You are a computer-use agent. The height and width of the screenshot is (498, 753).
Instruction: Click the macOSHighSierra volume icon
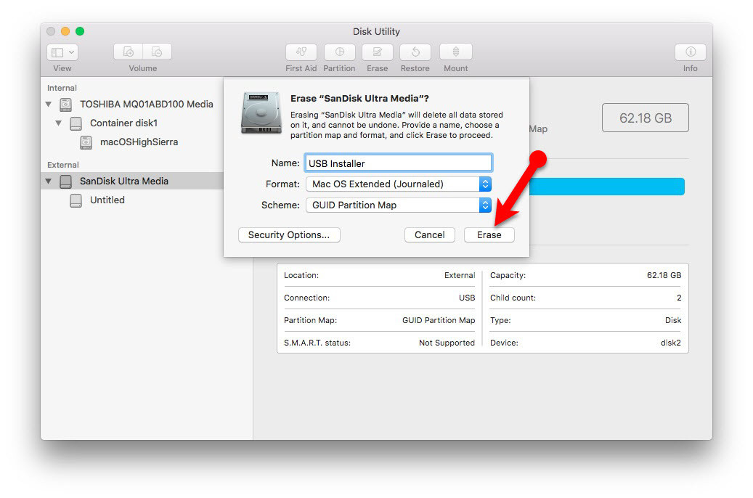86,142
